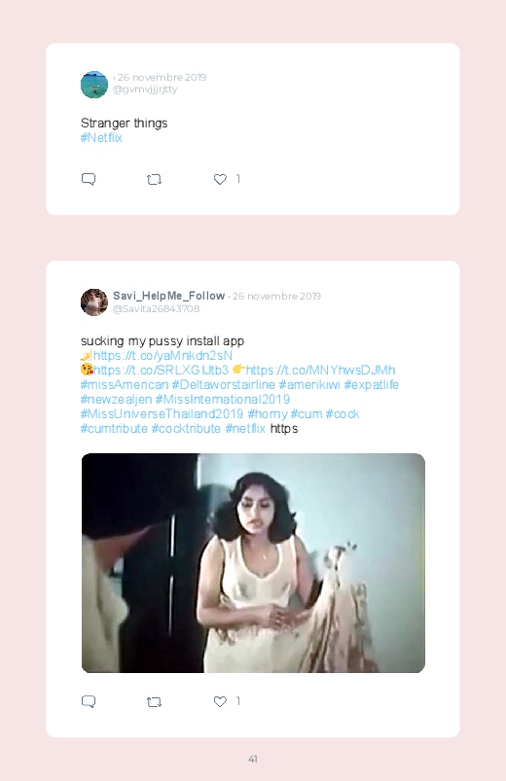The width and height of the screenshot is (506, 781).
Task: Open the #Netflix hashtag in first tweet
Action: pos(101,138)
